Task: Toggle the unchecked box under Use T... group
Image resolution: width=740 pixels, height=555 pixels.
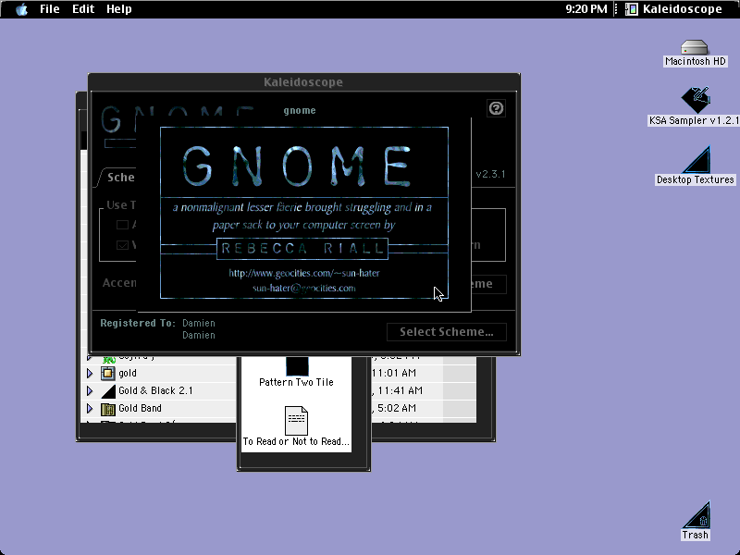Action: pyautogui.click(x=122, y=225)
